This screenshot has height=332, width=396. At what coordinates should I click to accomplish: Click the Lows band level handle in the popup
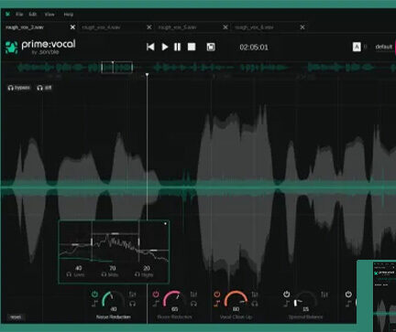coord(75,244)
